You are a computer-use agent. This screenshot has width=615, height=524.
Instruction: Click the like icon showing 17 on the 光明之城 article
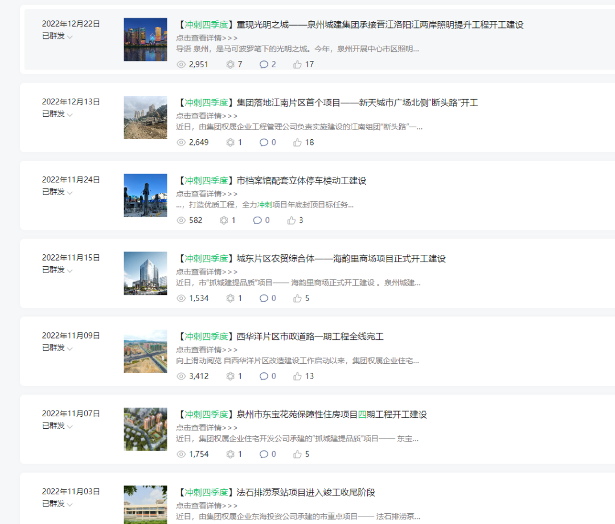click(297, 64)
